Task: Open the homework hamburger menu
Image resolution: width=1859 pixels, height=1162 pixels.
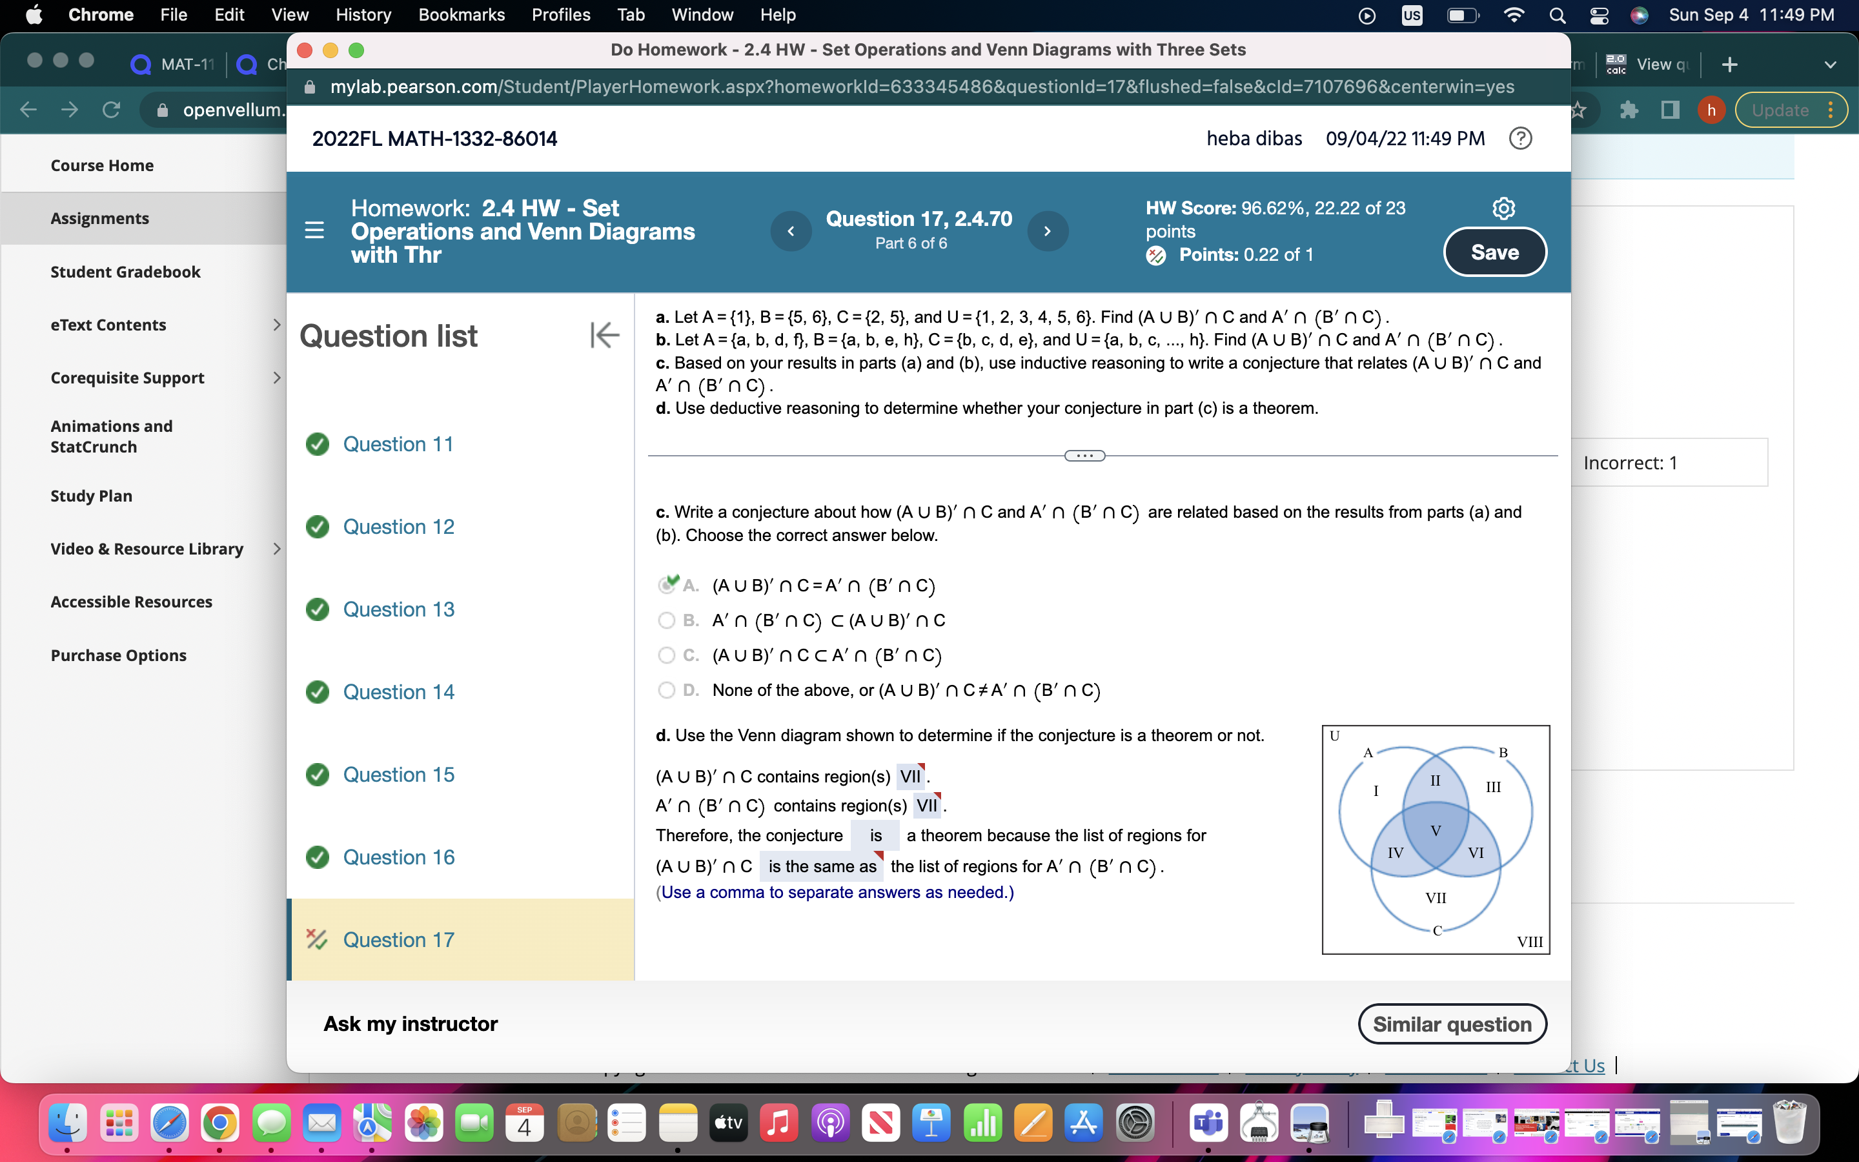Action: coord(314,230)
